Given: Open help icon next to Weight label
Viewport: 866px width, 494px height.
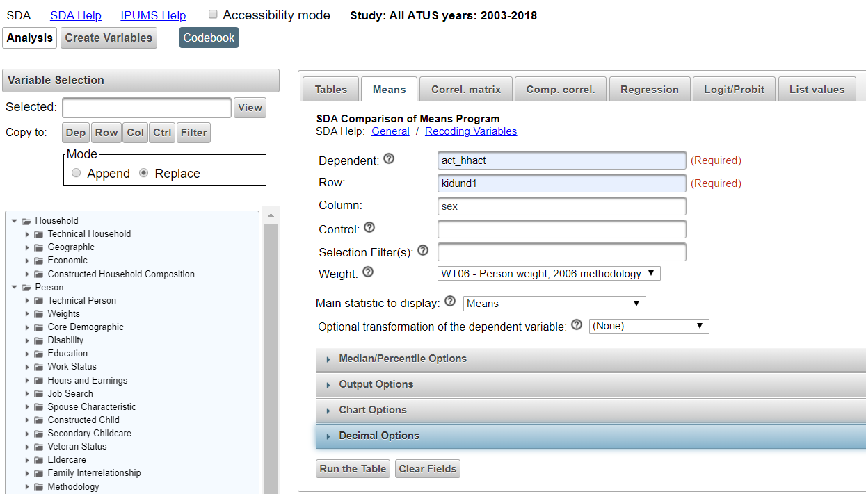Looking at the screenshot, I should pos(368,272).
